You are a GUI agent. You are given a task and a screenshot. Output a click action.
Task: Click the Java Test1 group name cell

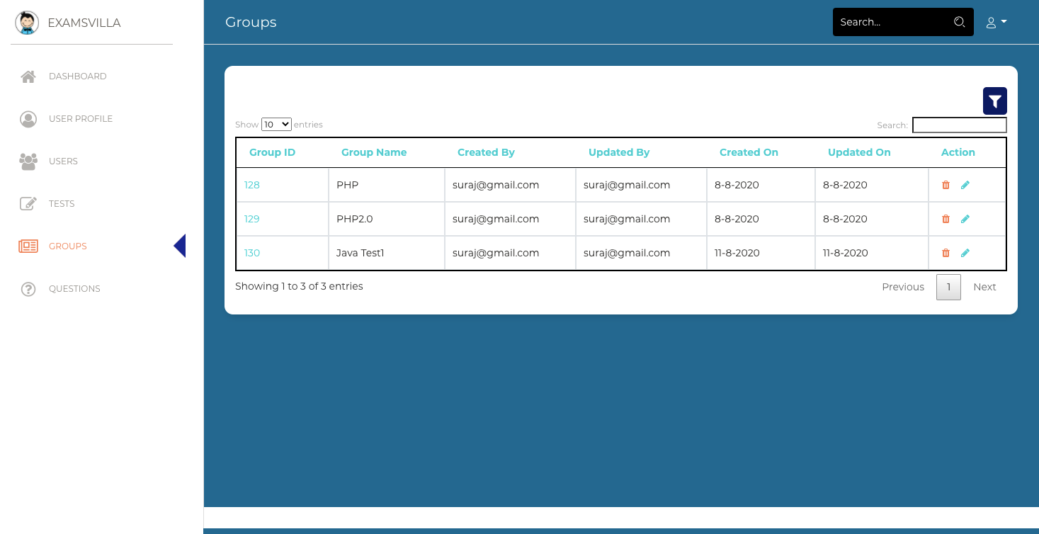point(387,253)
